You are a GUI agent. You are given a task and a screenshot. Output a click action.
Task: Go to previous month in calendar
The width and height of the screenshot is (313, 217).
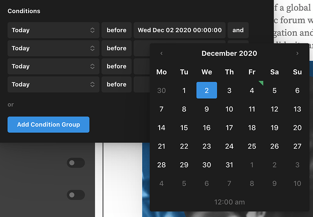coord(161,53)
